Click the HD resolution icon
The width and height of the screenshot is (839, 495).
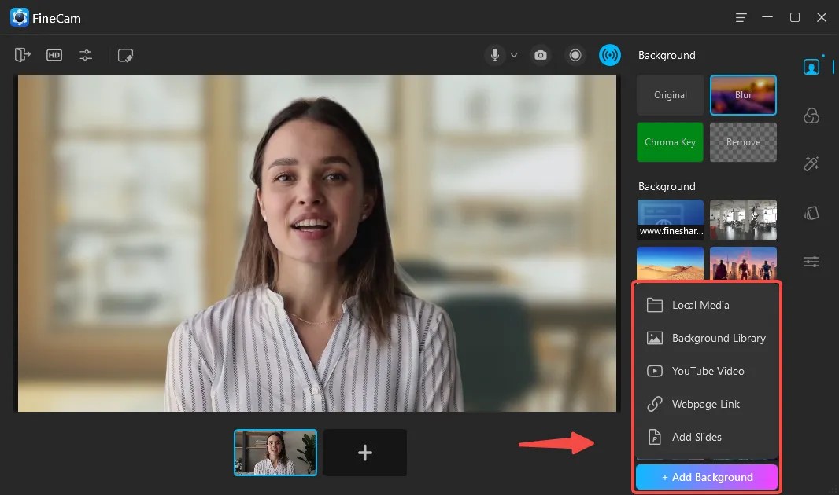[54, 54]
